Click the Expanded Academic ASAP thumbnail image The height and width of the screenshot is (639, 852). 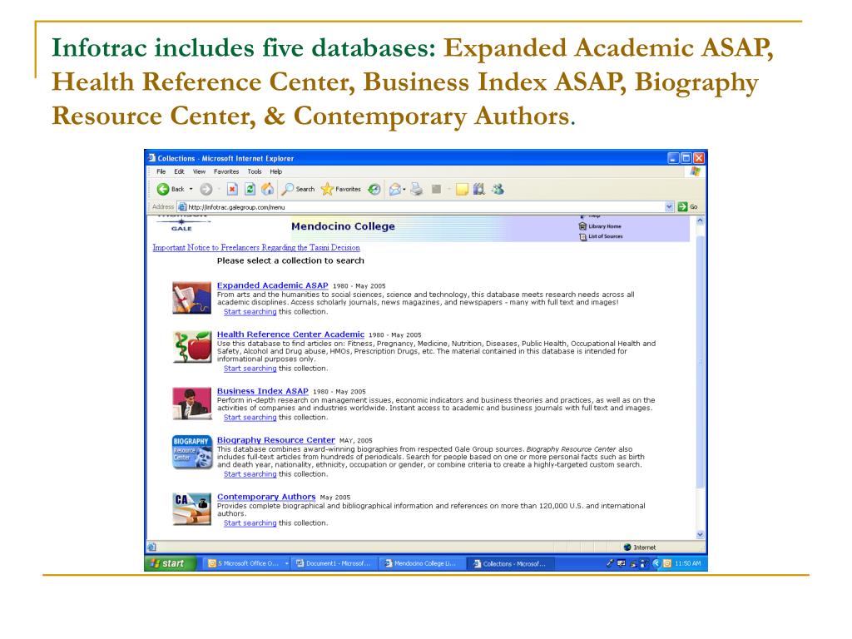tap(192, 298)
